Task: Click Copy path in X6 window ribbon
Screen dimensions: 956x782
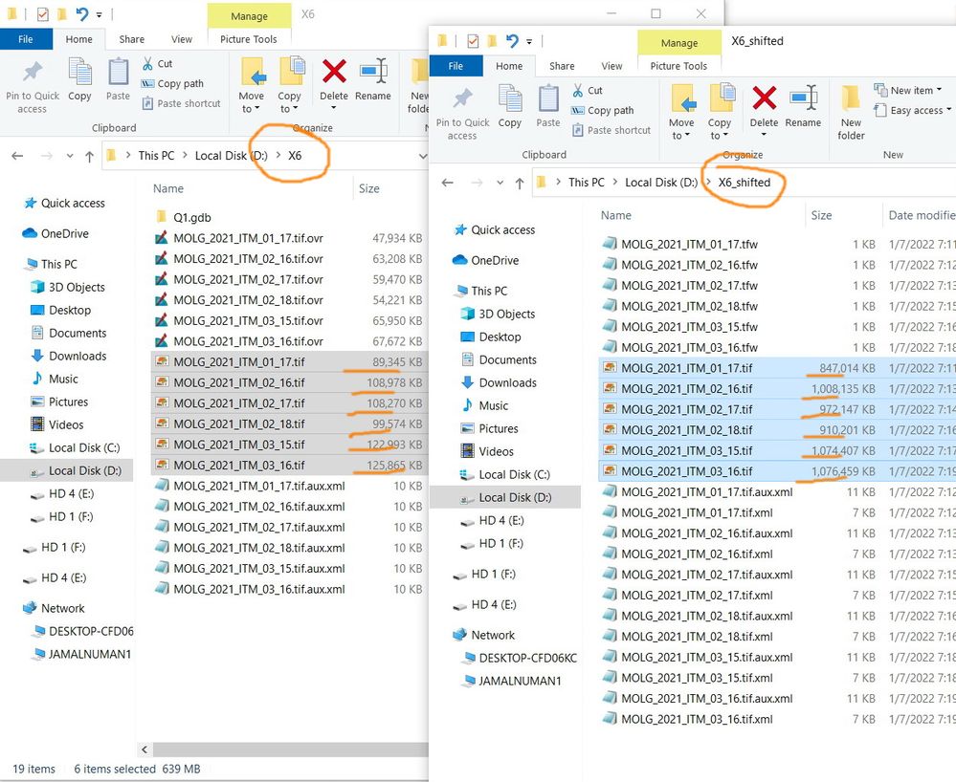Action: coord(172,83)
